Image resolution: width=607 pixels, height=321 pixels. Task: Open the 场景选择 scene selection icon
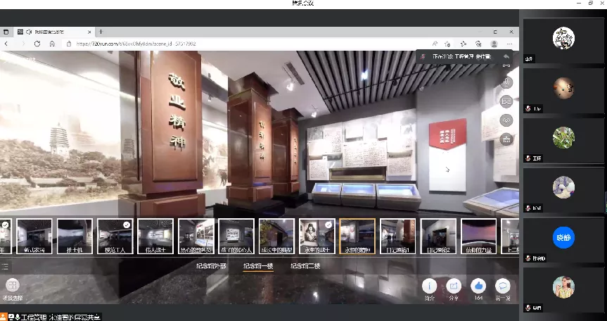[x=12, y=286]
